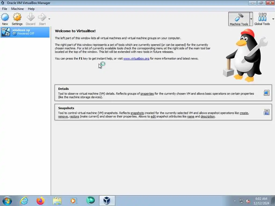Viewport: 275px width, 206px height.
Task: Select the windows xp virtual machine
Action: (25, 32)
